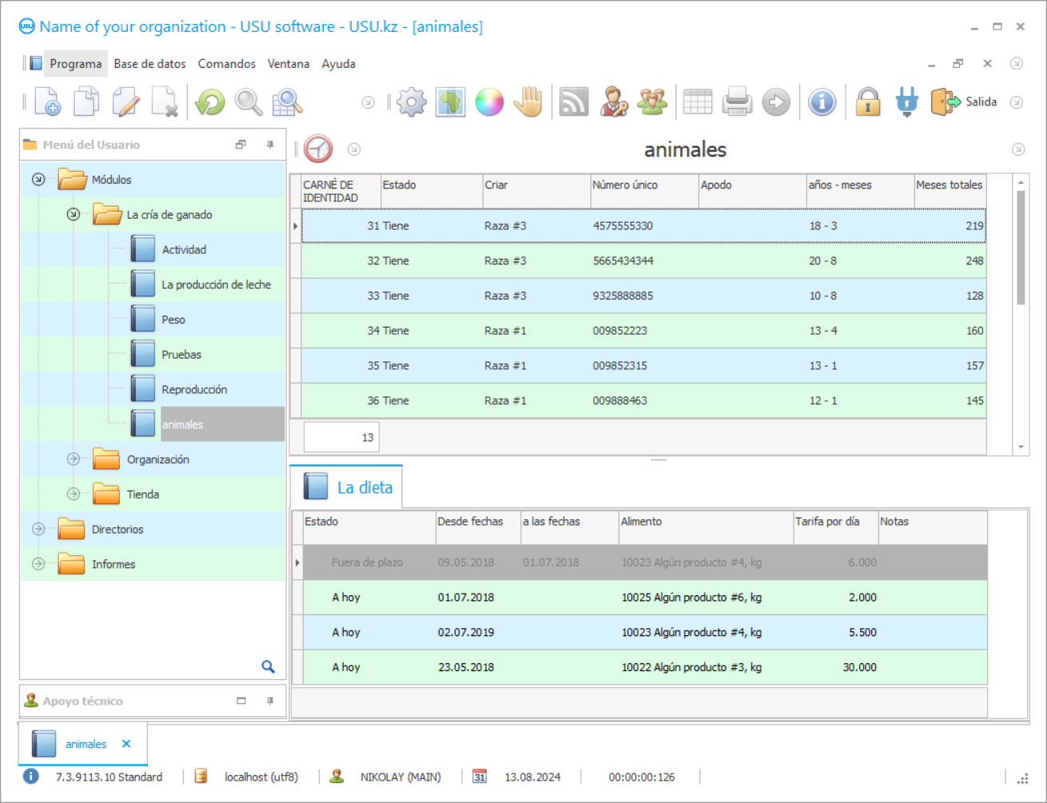Image resolution: width=1047 pixels, height=803 pixels.
Task: Click the users group icon
Action: pyautogui.click(x=652, y=102)
